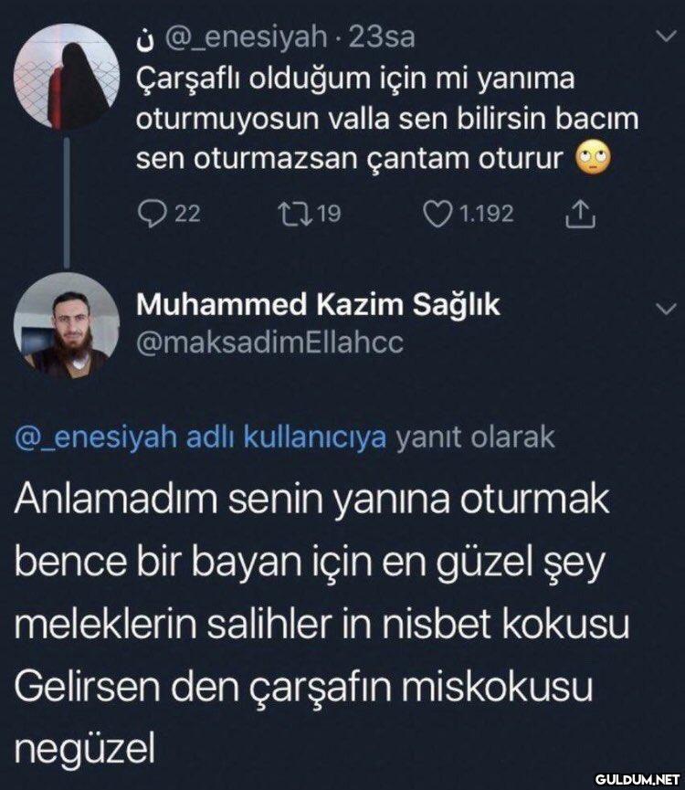Viewport: 685px width, 790px height.
Task: Expand options chevron on Muhammed Kazim's reply
Action: pyautogui.click(x=667, y=309)
